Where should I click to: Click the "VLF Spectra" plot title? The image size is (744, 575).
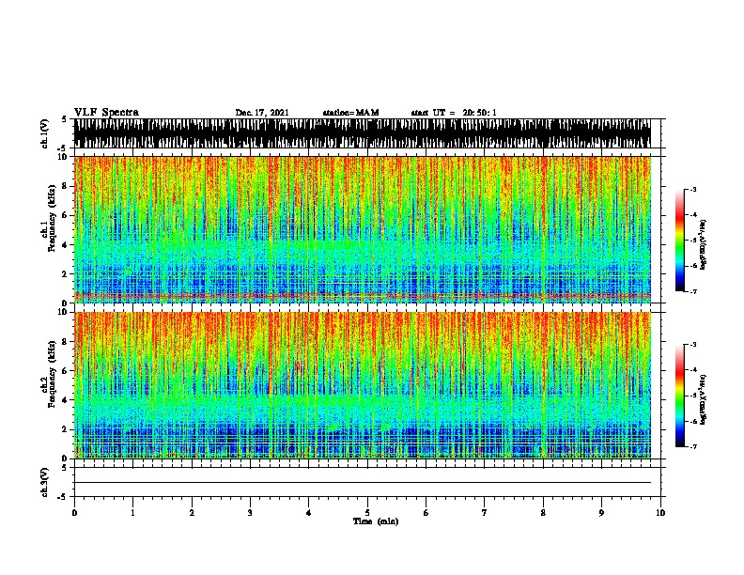click(x=106, y=113)
